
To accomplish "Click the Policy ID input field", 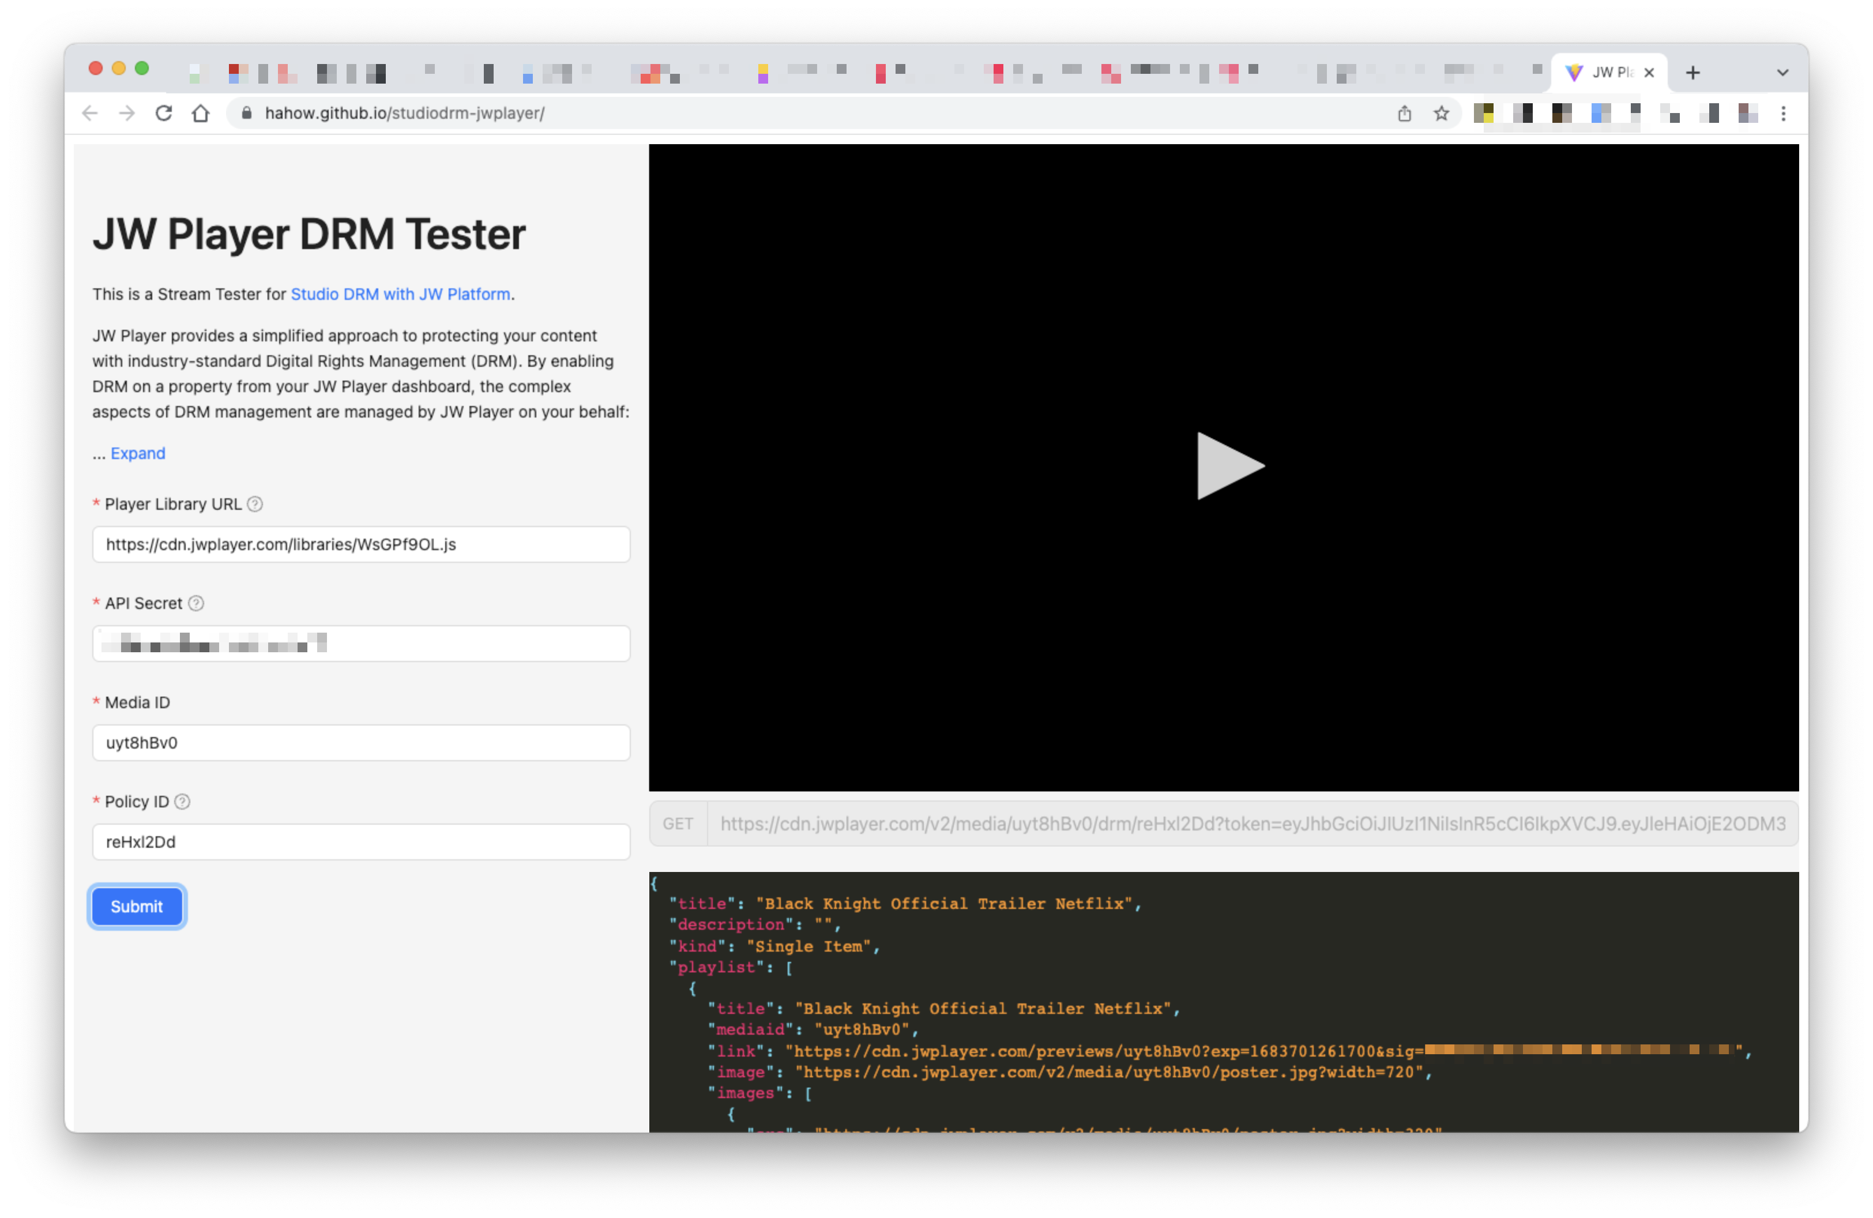I will 361,842.
